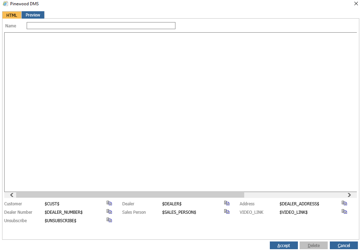Copy the $VIDEO_LINK$ placeholder
The height and width of the screenshot is (252, 360).
pyautogui.click(x=345, y=212)
